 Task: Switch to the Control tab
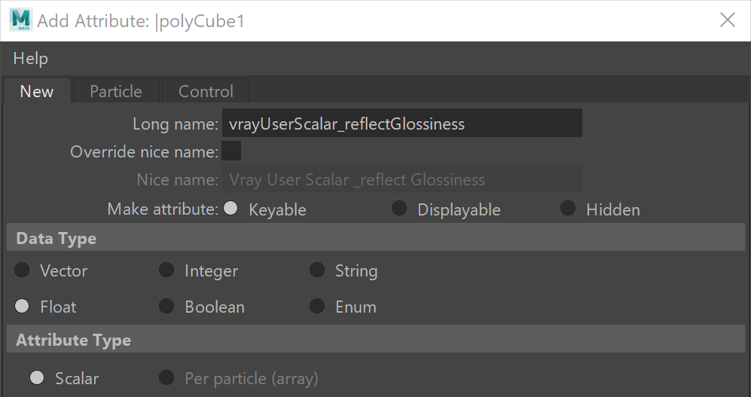206,91
